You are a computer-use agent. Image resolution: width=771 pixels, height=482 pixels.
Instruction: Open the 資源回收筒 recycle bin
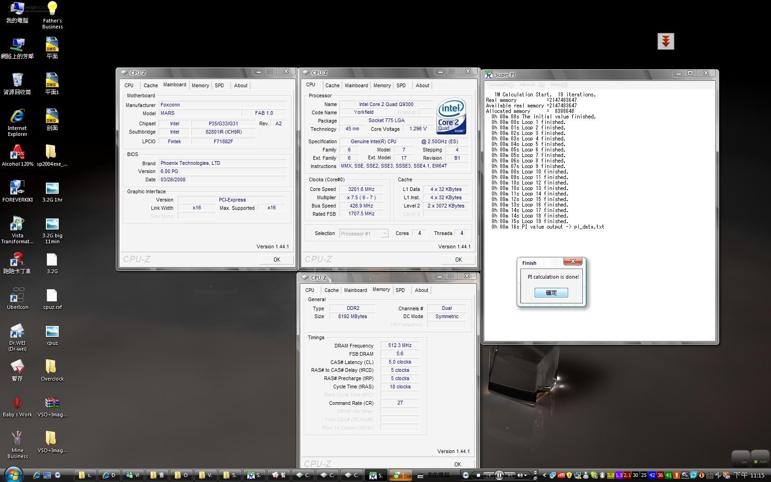click(x=17, y=84)
